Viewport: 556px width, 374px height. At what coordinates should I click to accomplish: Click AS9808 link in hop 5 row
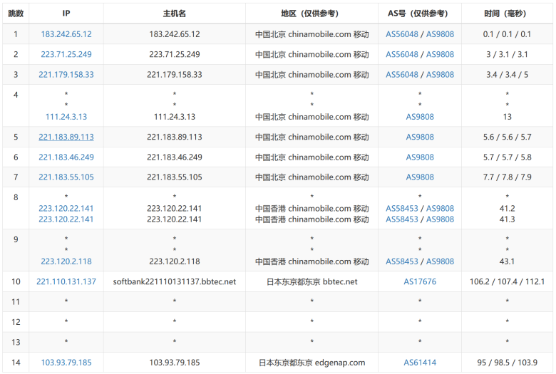[x=420, y=137]
